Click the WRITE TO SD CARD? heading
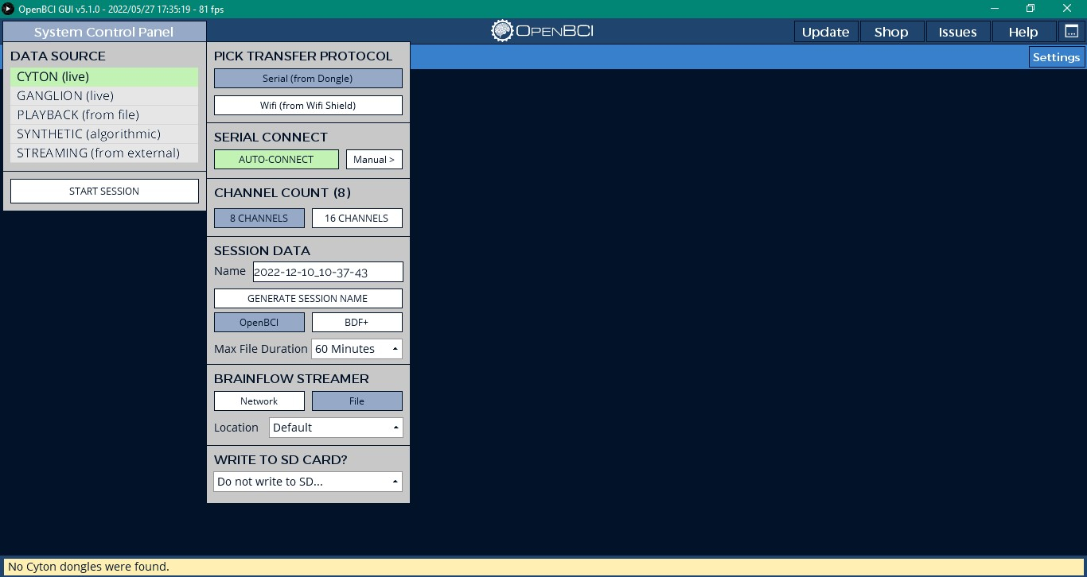 click(281, 460)
